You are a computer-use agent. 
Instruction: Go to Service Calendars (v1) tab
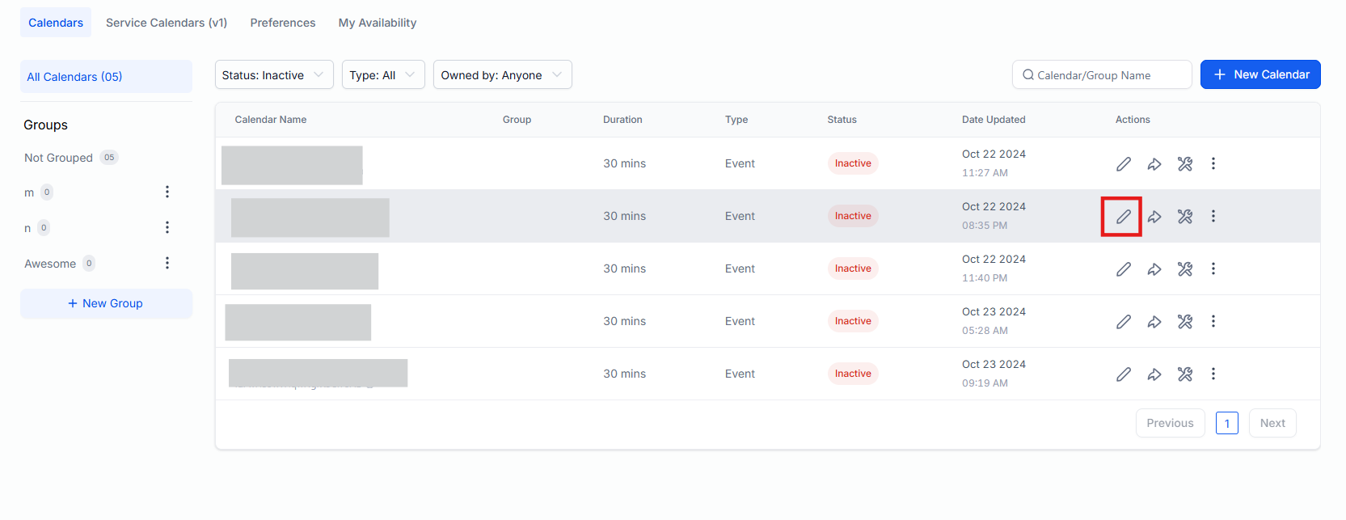click(167, 23)
